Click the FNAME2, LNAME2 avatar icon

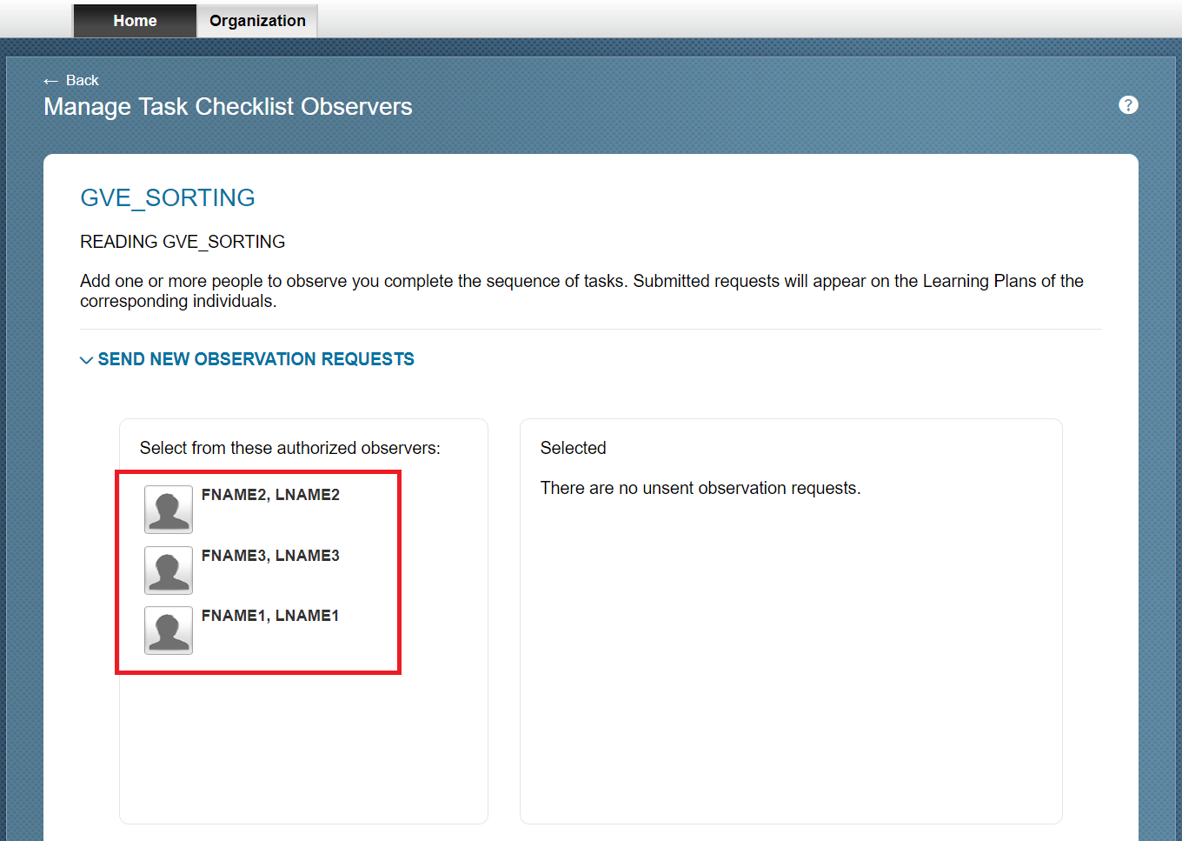click(x=169, y=510)
